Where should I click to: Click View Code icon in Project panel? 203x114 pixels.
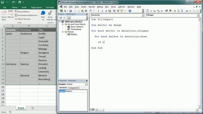coord(61,18)
